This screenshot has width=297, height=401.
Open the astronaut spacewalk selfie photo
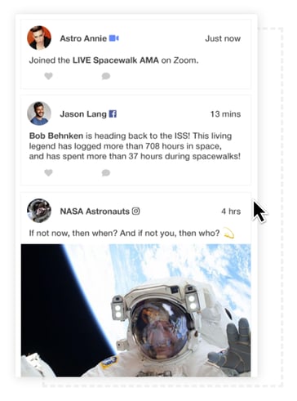pyautogui.click(x=135, y=310)
